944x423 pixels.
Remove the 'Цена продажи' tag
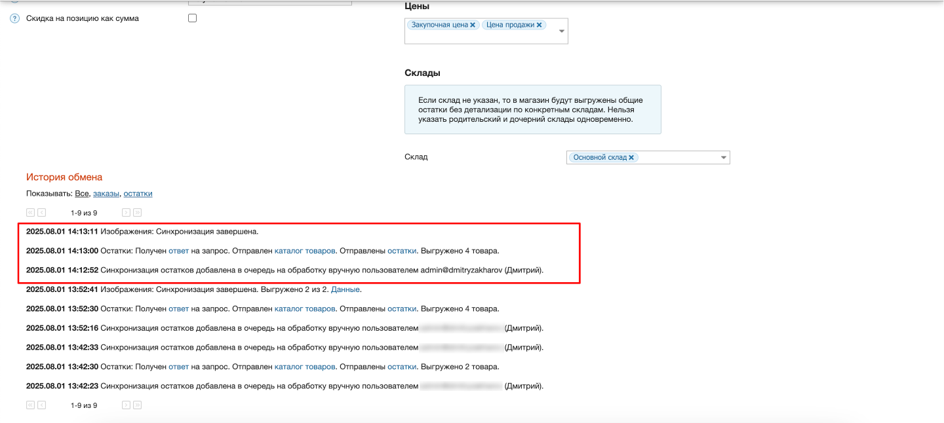pos(539,25)
